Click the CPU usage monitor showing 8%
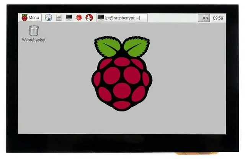Screen dimensions: 245x159 (204, 18)
